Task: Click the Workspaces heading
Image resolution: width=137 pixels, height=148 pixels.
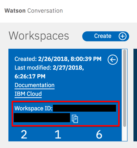Action: 39,36
